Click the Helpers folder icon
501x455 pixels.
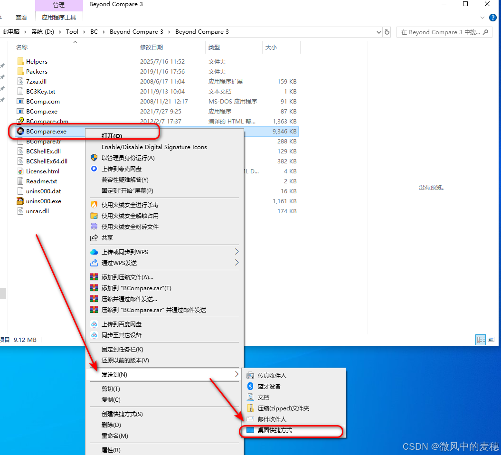click(20, 61)
